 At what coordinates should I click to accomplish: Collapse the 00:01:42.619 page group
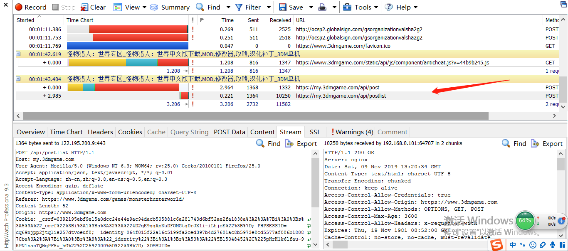[x=18, y=54]
